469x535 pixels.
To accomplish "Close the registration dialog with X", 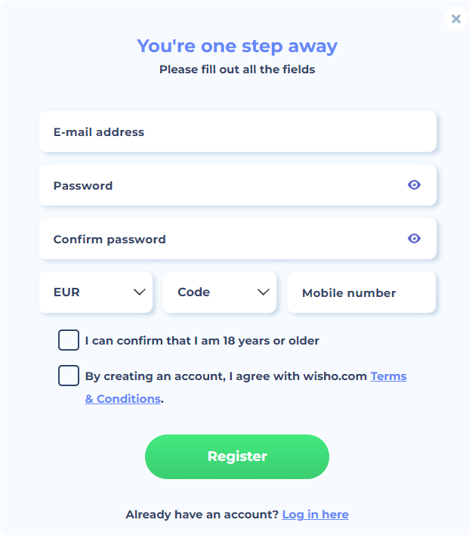I will point(455,19).
